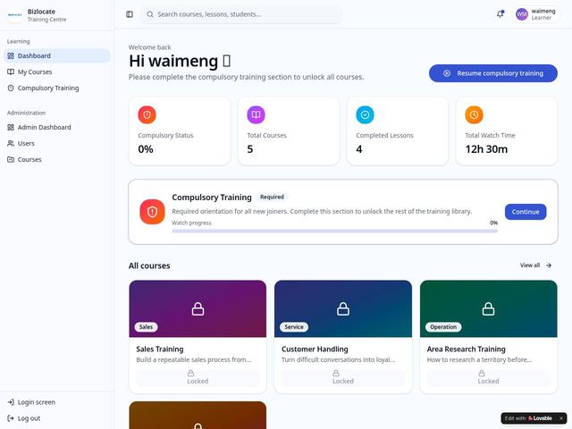Click the Hi waimeng greeting

pos(180,61)
